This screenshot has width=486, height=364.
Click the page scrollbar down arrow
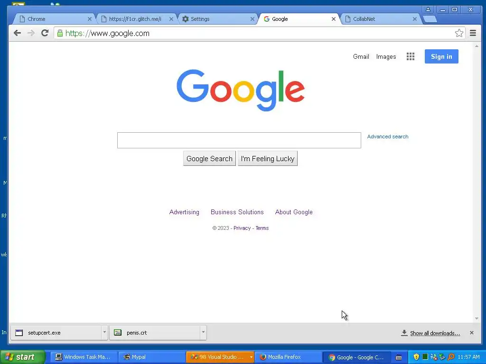pyautogui.click(x=477, y=318)
